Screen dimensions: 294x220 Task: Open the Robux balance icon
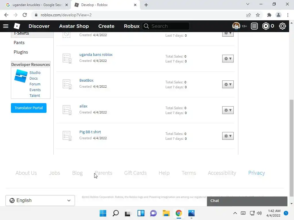coord(266,26)
